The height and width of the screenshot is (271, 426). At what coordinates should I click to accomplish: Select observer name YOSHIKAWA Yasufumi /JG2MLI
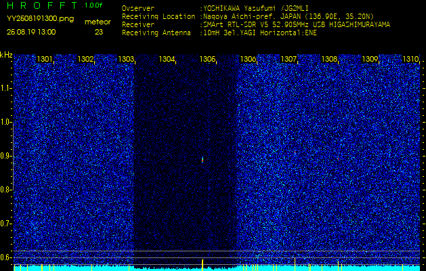[x=255, y=9]
